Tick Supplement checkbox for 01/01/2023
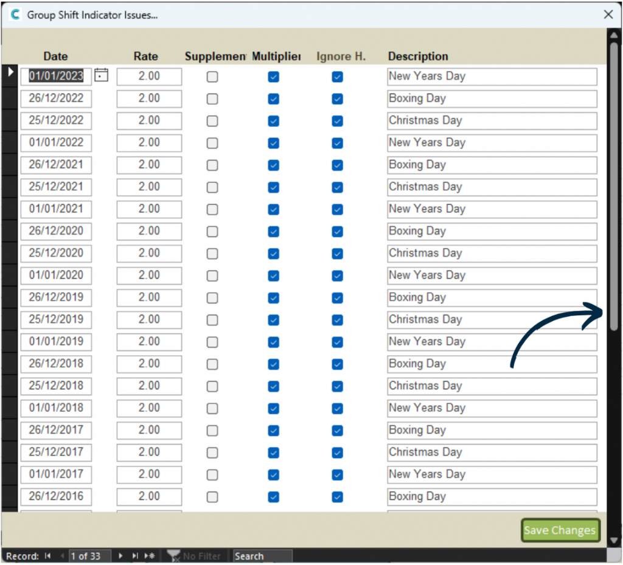 (212, 77)
